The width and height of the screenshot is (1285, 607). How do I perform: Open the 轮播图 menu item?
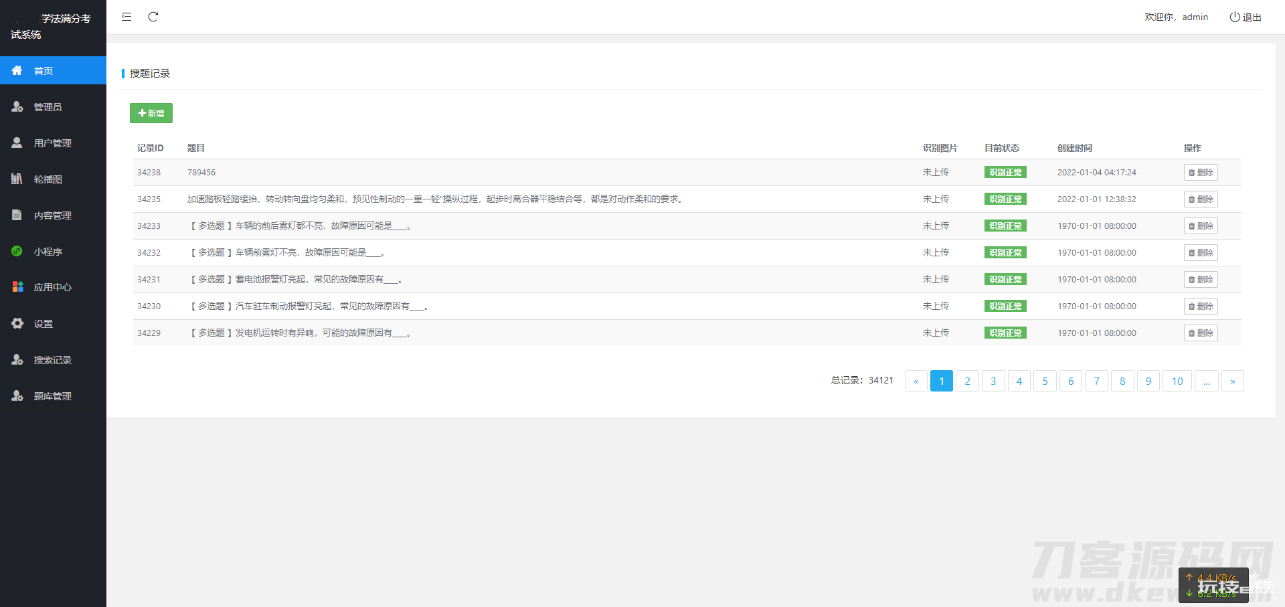(x=53, y=179)
